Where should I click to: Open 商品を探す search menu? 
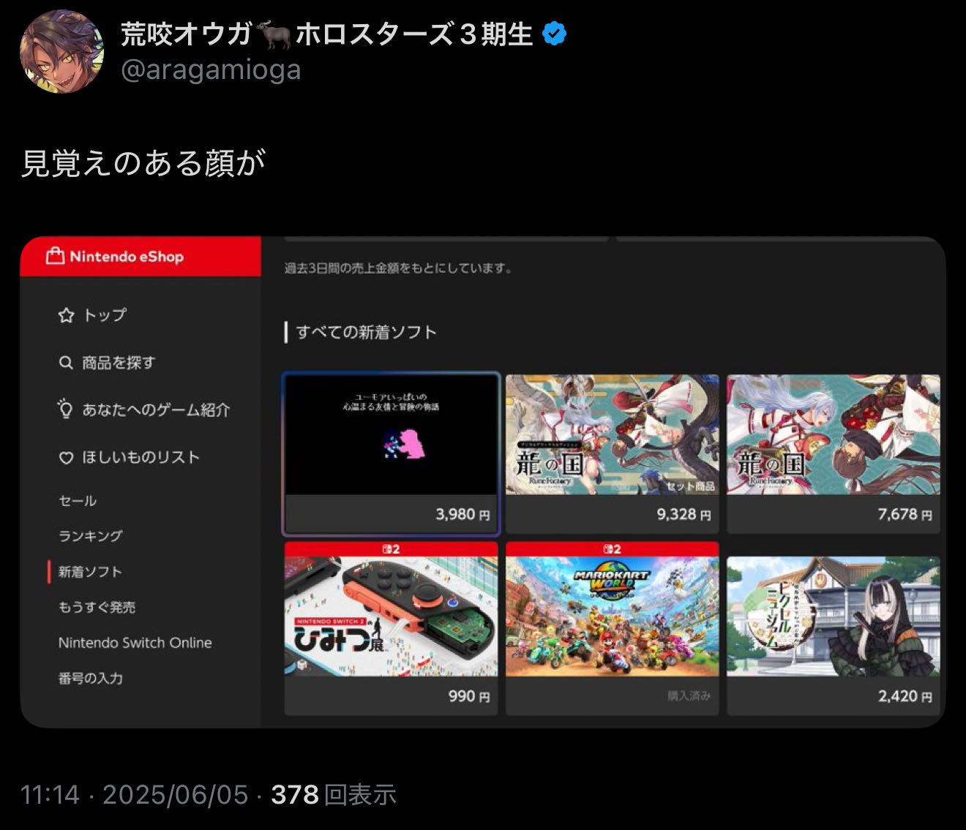click(119, 363)
